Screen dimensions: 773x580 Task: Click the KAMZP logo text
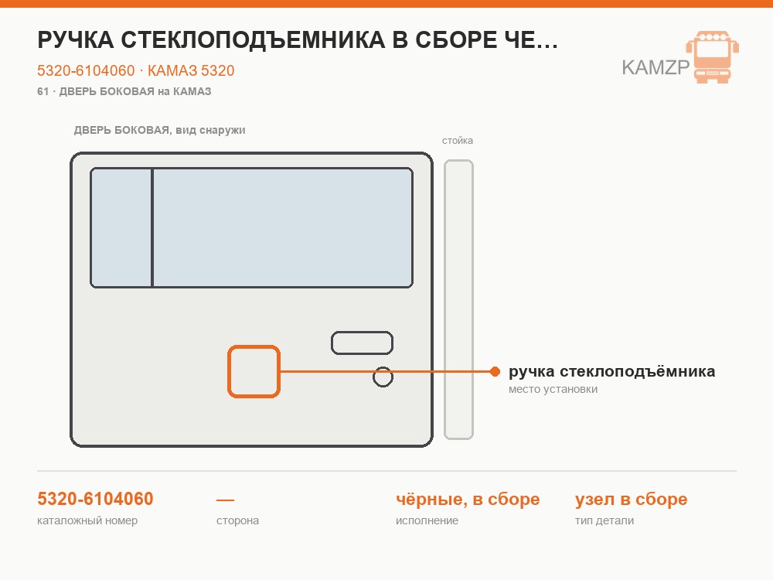(656, 67)
